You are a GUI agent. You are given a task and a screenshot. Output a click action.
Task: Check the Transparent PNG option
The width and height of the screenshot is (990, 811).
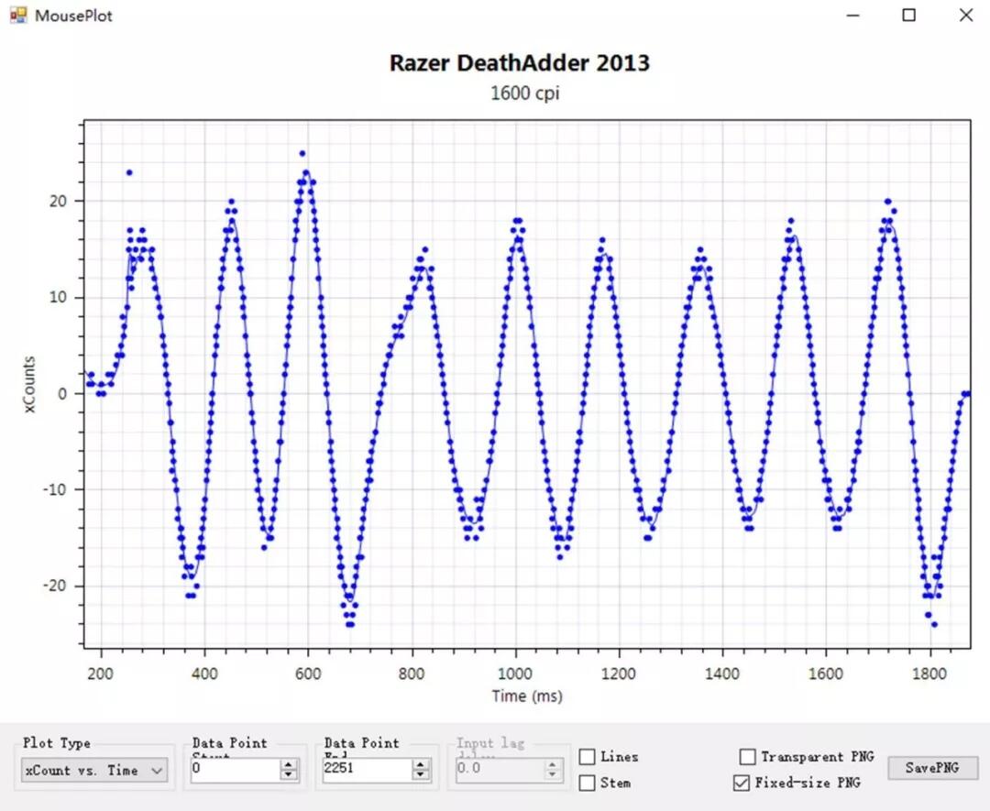(747, 756)
